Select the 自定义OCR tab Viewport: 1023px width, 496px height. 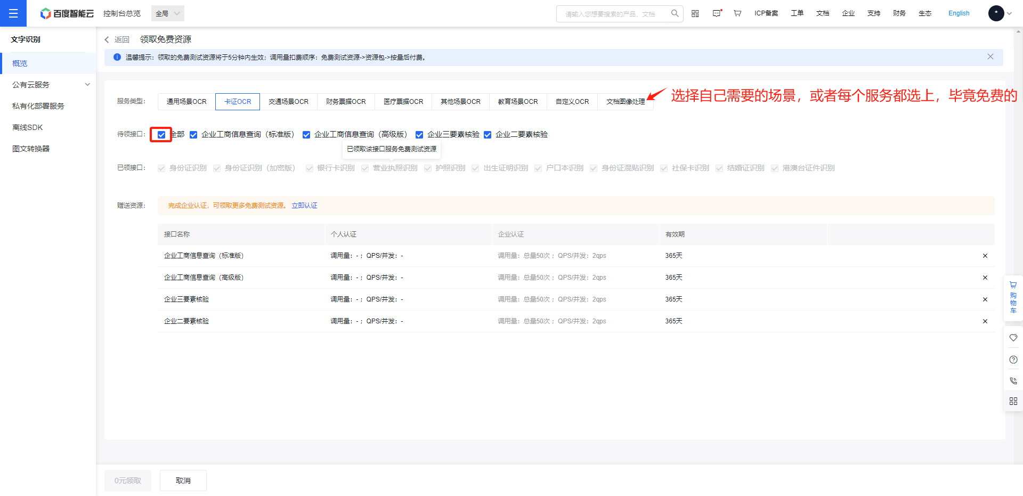point(572,101)
